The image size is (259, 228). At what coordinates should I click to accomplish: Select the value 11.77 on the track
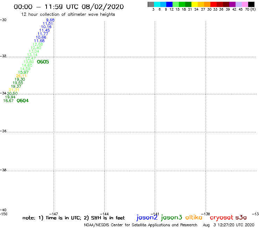point(43,34)
